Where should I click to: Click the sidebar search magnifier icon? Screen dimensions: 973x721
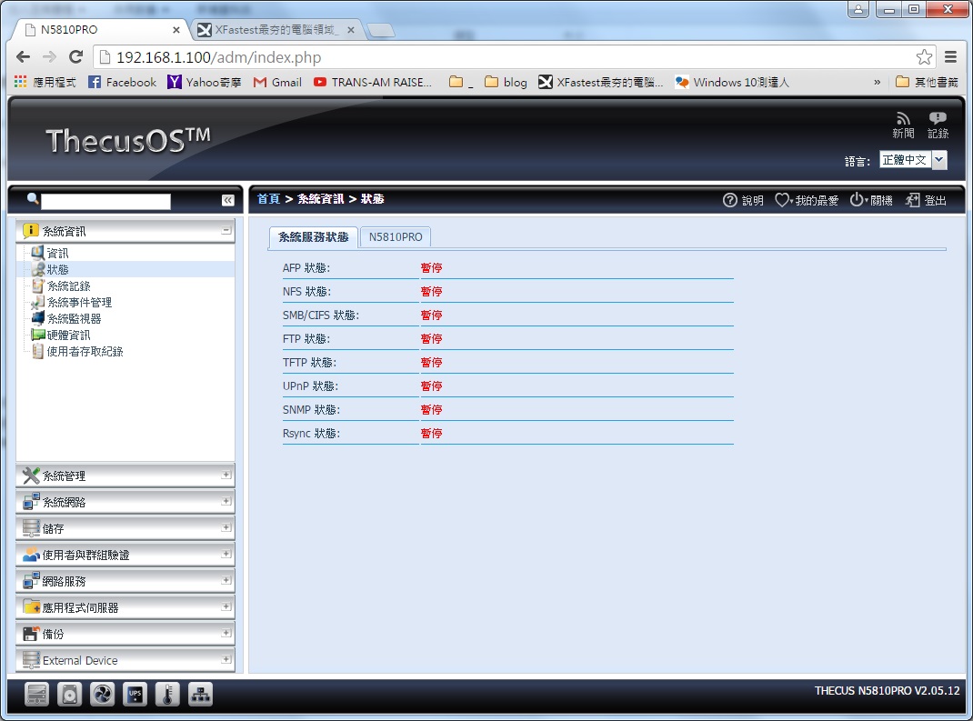click(32, 198)
